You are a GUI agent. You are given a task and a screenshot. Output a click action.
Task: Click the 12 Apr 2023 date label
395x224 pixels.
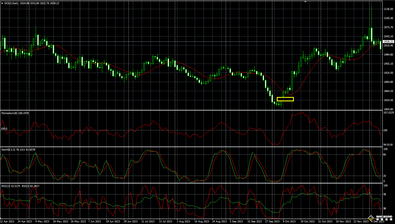click(7, 222)
